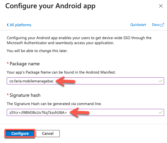Click the Android Manifest hint text
The height and width of the screenshot is (143, 167).
click(61, 72)
